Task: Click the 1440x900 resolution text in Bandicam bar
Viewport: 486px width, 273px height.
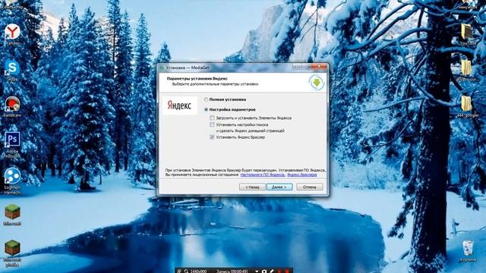Action: click(198, 271)
